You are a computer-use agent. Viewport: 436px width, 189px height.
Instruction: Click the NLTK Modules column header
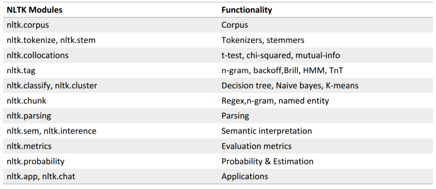(35, 10)
